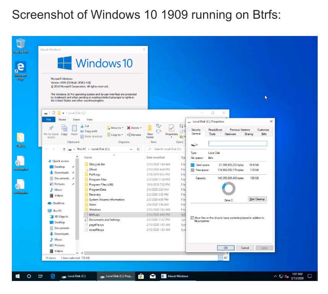Screen dimensions: 328x294
Task: Select 3D Objects under This PC
Action: pyautogui.click(x=59, y=217)
